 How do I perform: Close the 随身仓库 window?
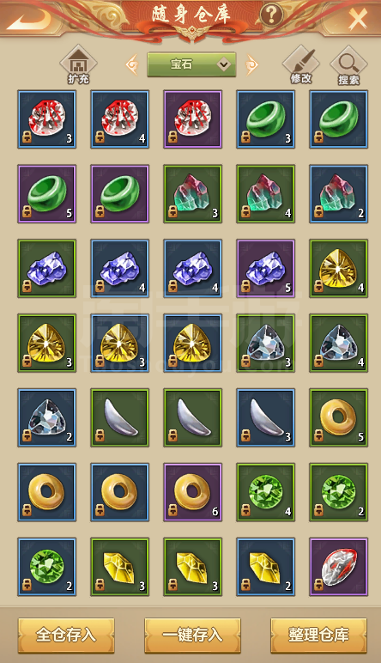(x=358, y=19)
